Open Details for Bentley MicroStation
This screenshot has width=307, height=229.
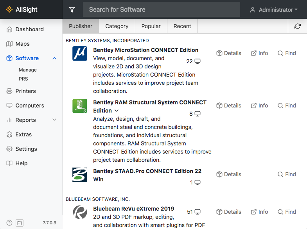229,53
